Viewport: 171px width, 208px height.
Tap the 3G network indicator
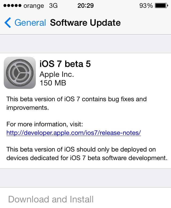(53, 6)
